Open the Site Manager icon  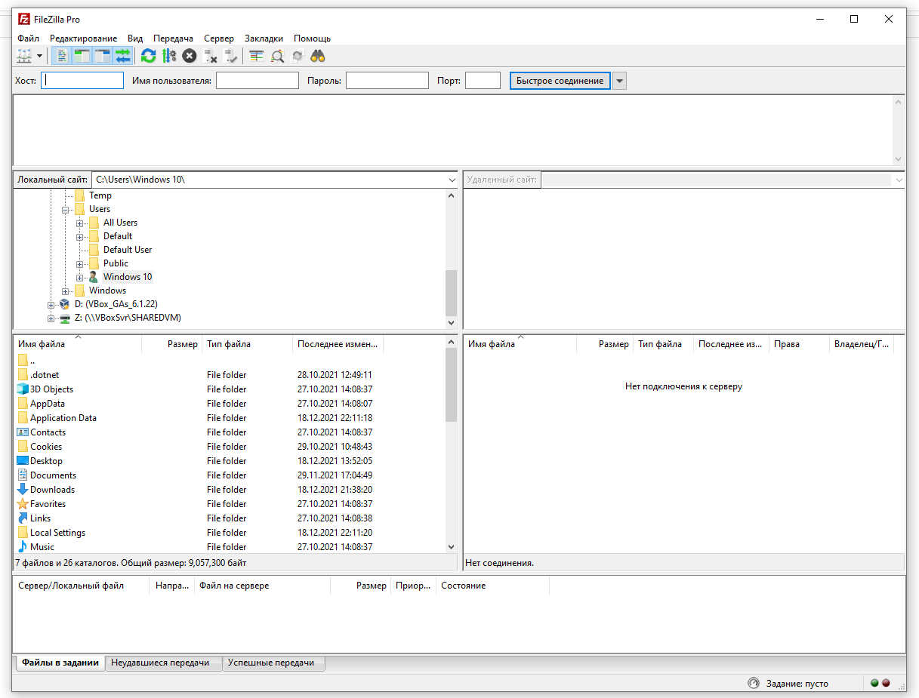pyautogui.click(x=24, y=56)
